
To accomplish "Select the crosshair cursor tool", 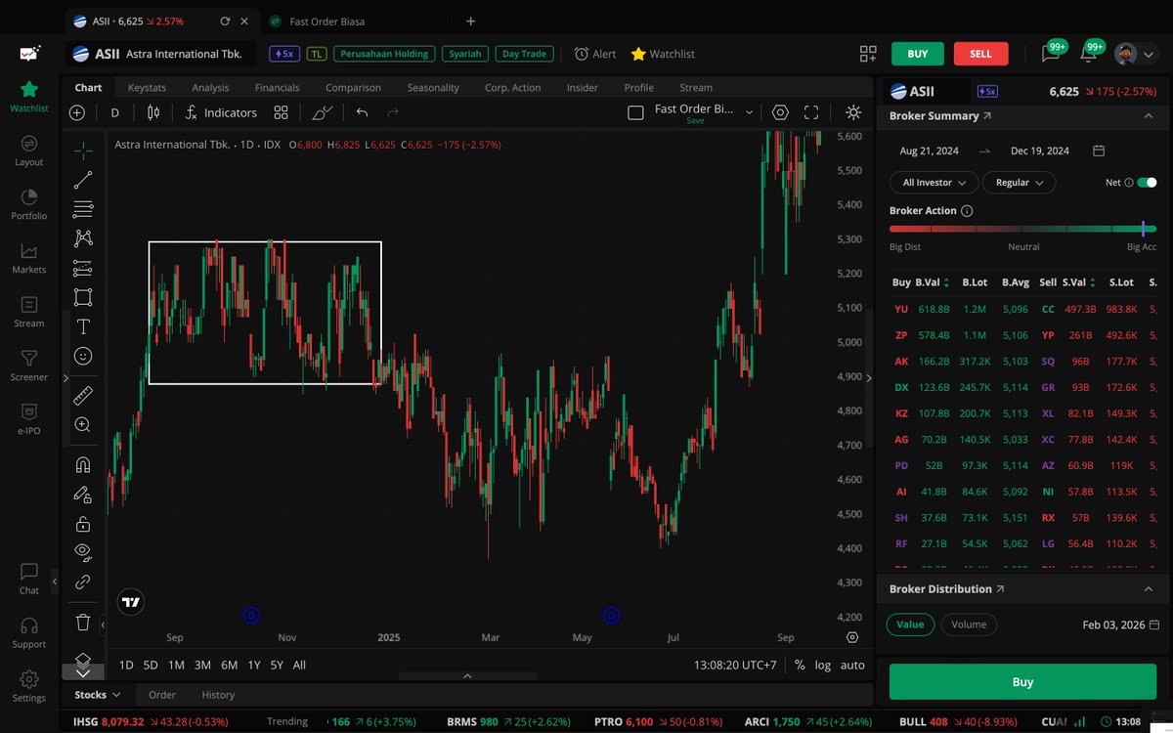I will [83, 151].
